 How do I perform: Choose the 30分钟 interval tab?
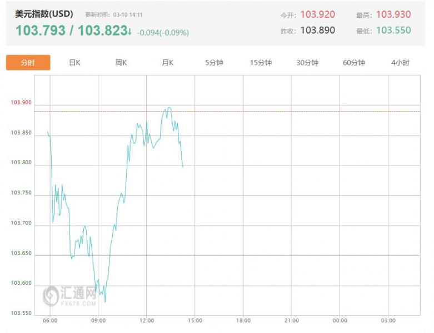coord(307,63)
